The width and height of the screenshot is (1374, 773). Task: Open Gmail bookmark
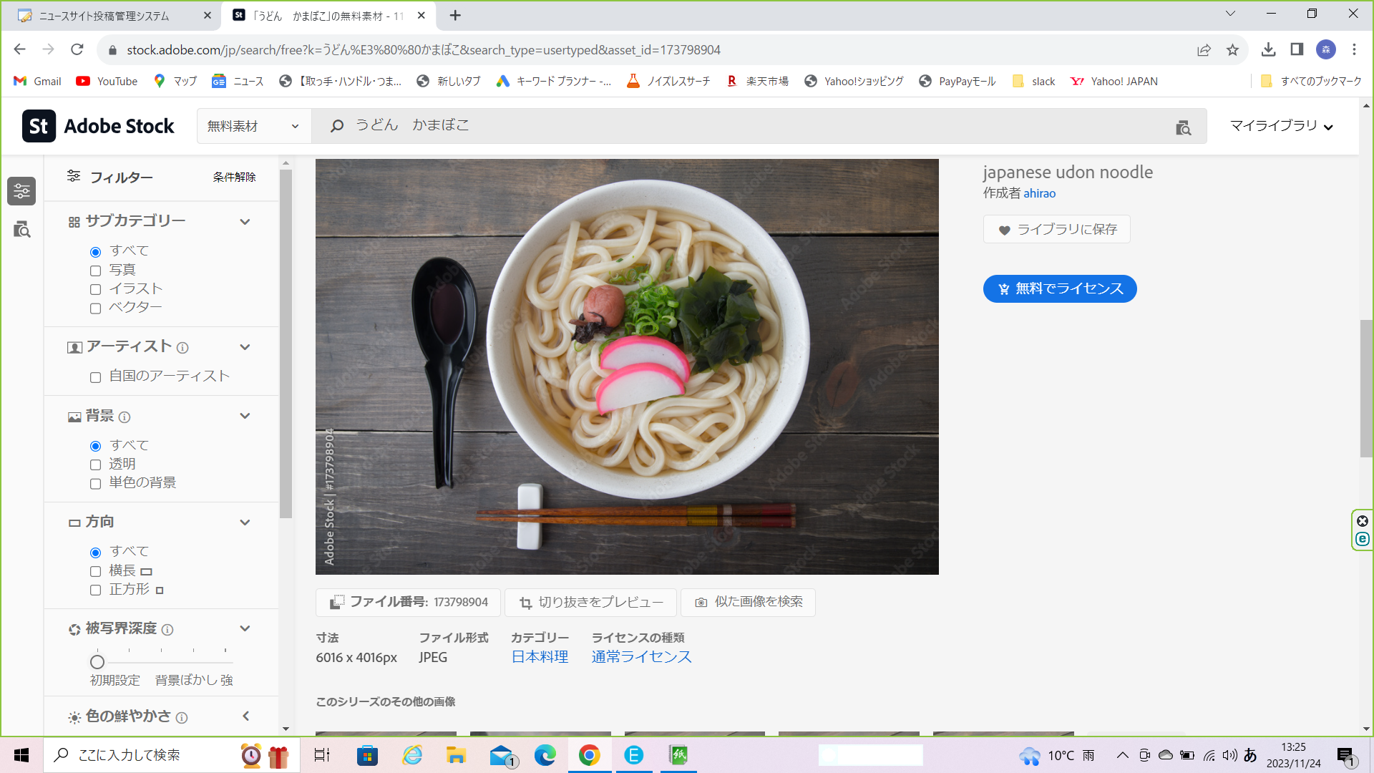click(x=38, y=82)
